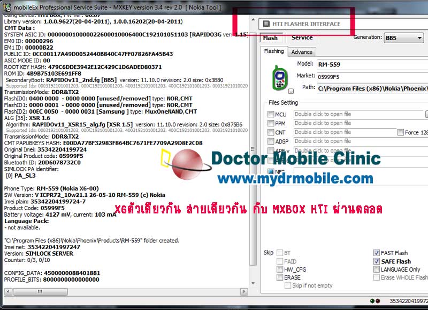This screenshot has height=310, width=428.
Task: Click the green phone model icon
Action: [280, 78]
